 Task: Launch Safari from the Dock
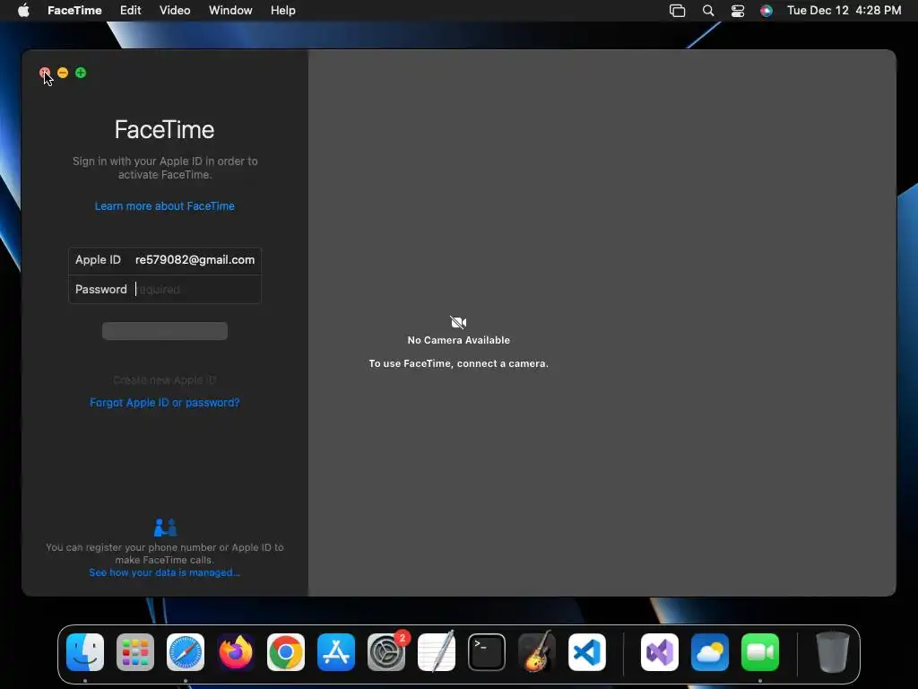tap(186, 652)
